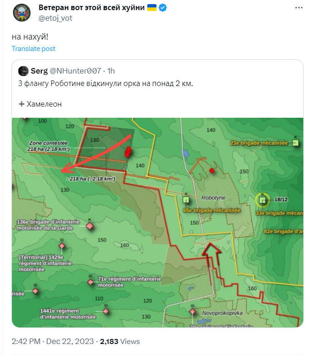Click the 2:42 PM Dec 22, 2023 timestamp

[x=53, y=342]
